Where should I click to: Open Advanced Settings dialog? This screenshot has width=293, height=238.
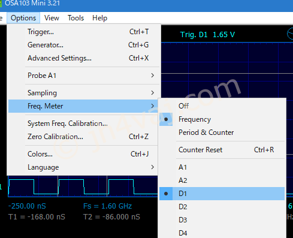tap(84, 58)
